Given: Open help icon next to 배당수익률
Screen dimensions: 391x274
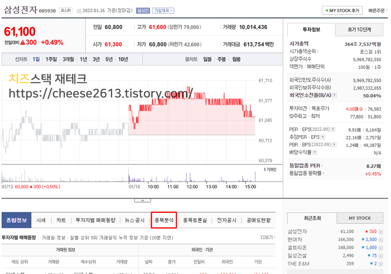Looking at the screenshot, I should click(x=315, y=152).
